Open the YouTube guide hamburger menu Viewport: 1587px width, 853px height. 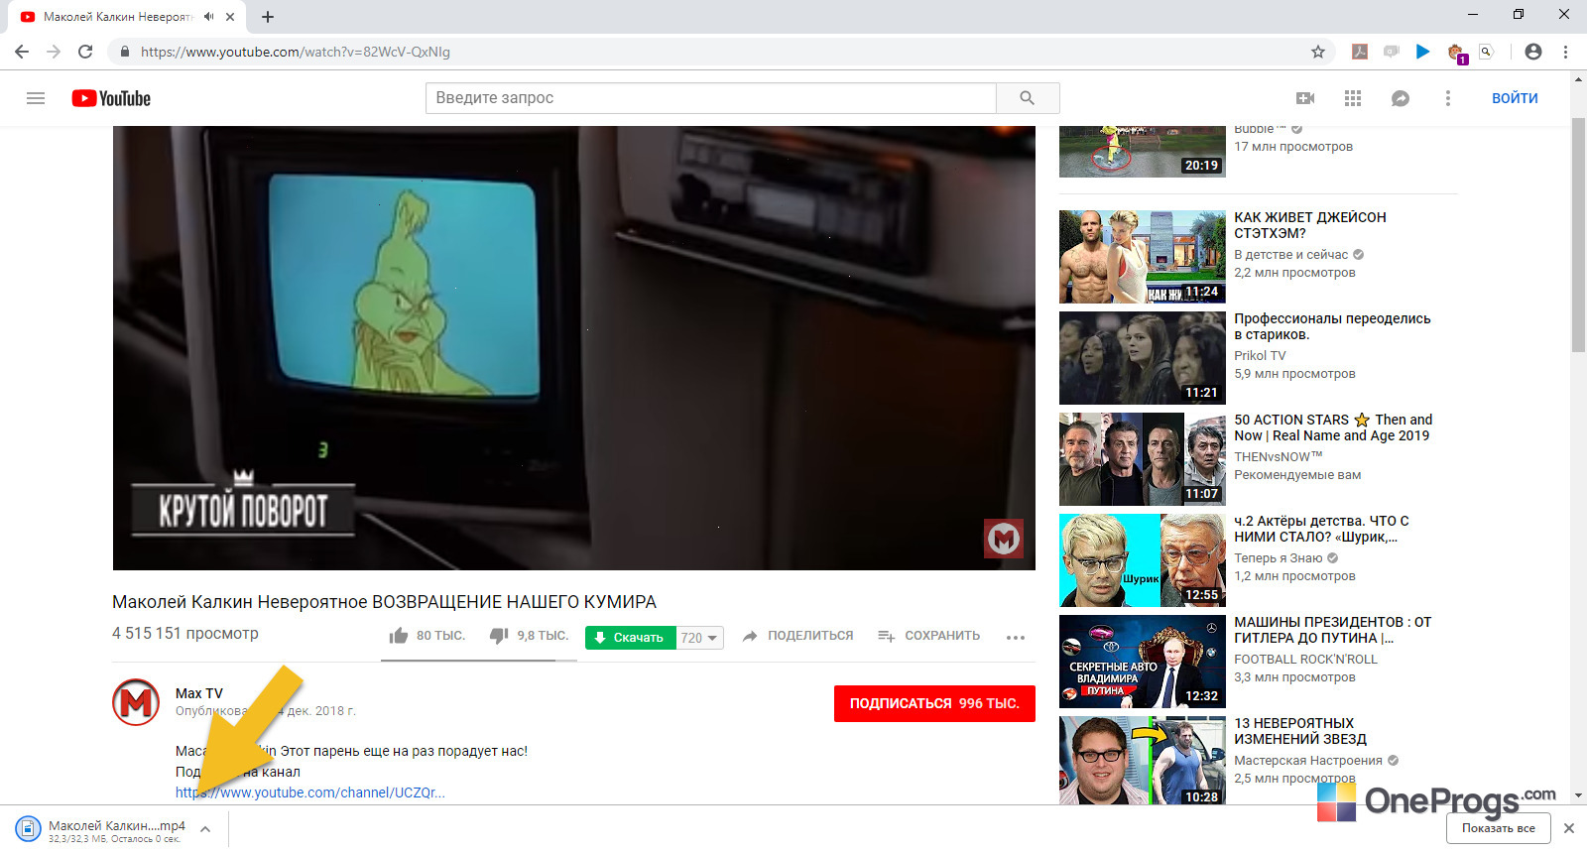(36, 98)
